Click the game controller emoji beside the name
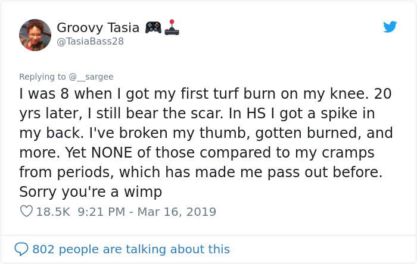Image resolution: width=417 pixels, height=264 pixels. (x=153, y=27)
